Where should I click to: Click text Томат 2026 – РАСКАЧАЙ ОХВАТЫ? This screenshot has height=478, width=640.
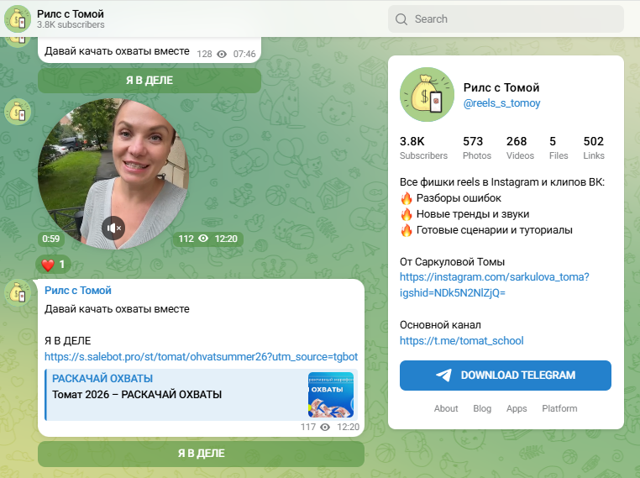coord(137,395)
